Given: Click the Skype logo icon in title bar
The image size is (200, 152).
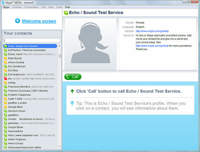Looking at the screenshot, I should (3, 2).
